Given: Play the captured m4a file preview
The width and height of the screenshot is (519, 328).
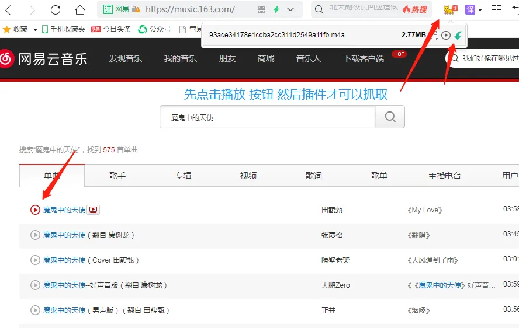Looking at the screenshot, I should click(446, 35).
